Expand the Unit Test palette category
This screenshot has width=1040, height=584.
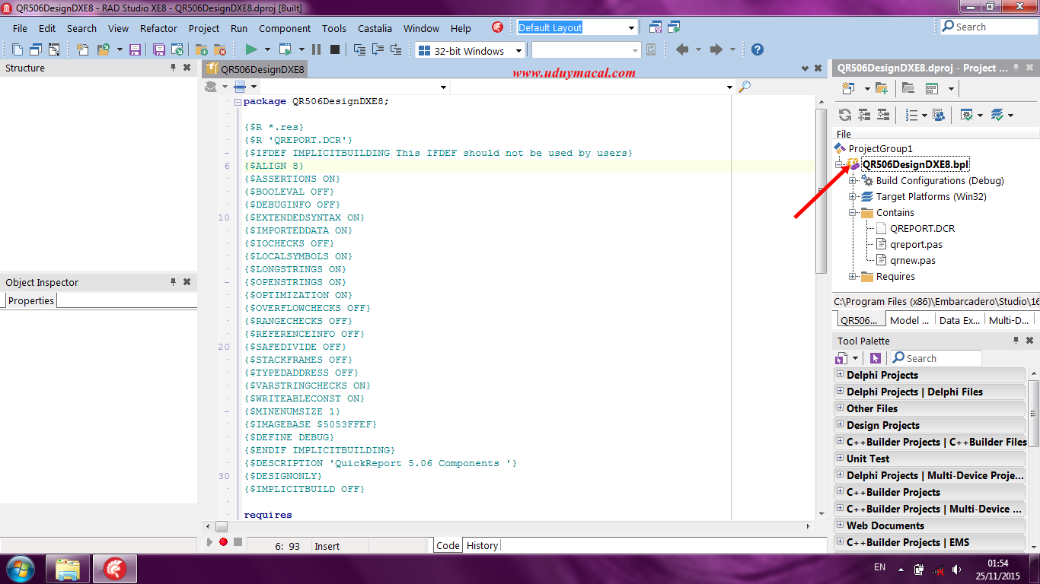pos(841,459)
